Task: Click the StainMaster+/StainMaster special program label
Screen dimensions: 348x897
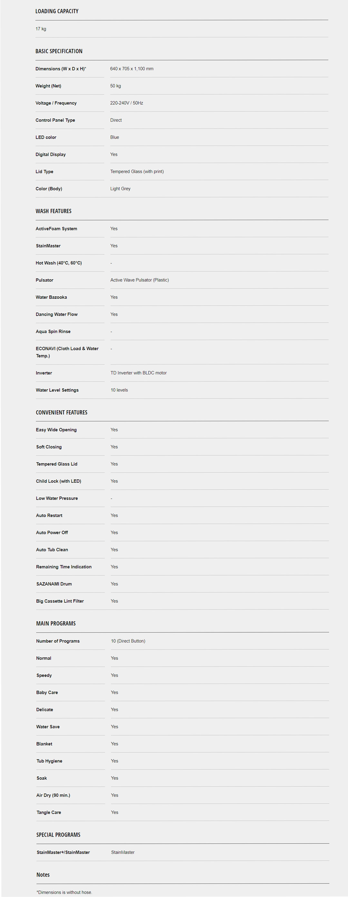Action: click(63, 852)
